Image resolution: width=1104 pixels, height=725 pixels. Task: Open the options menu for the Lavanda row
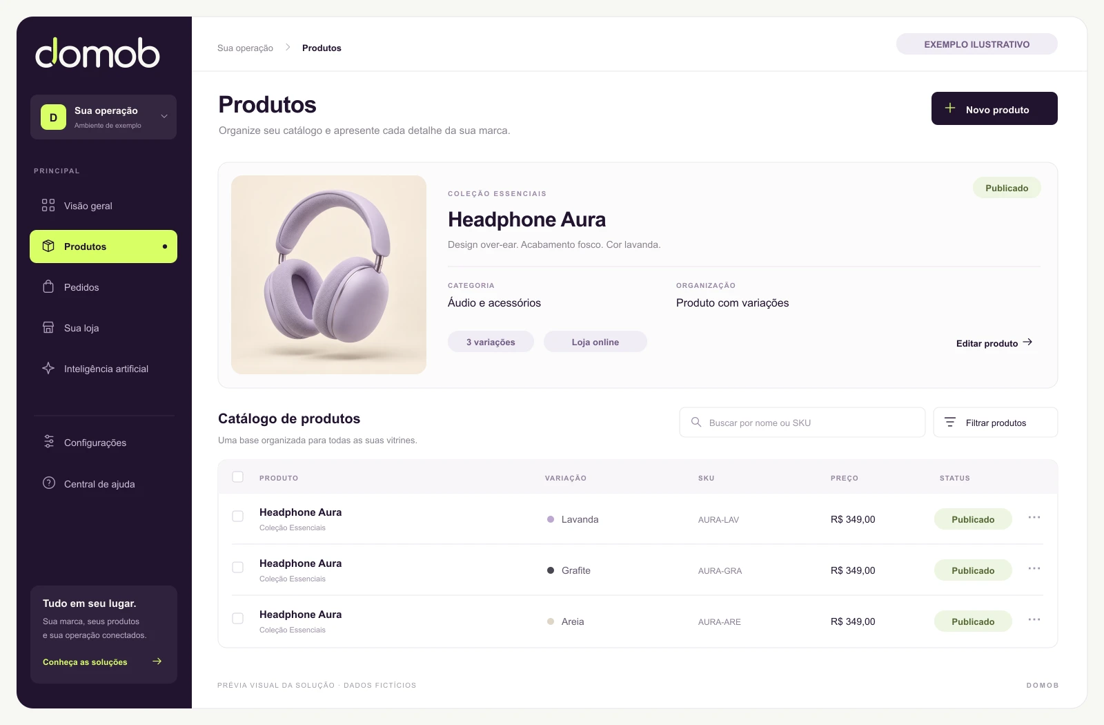coord(1034,517)
